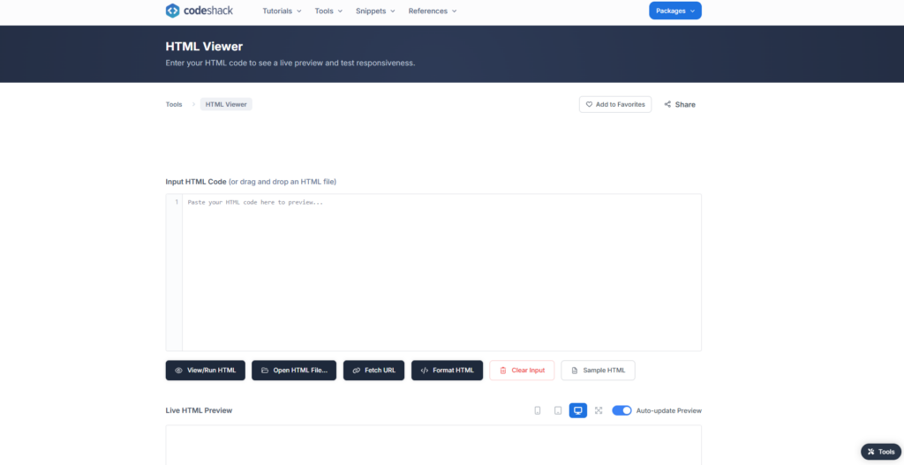
Task: Open the Packages dropdown button
Action: 675,11
